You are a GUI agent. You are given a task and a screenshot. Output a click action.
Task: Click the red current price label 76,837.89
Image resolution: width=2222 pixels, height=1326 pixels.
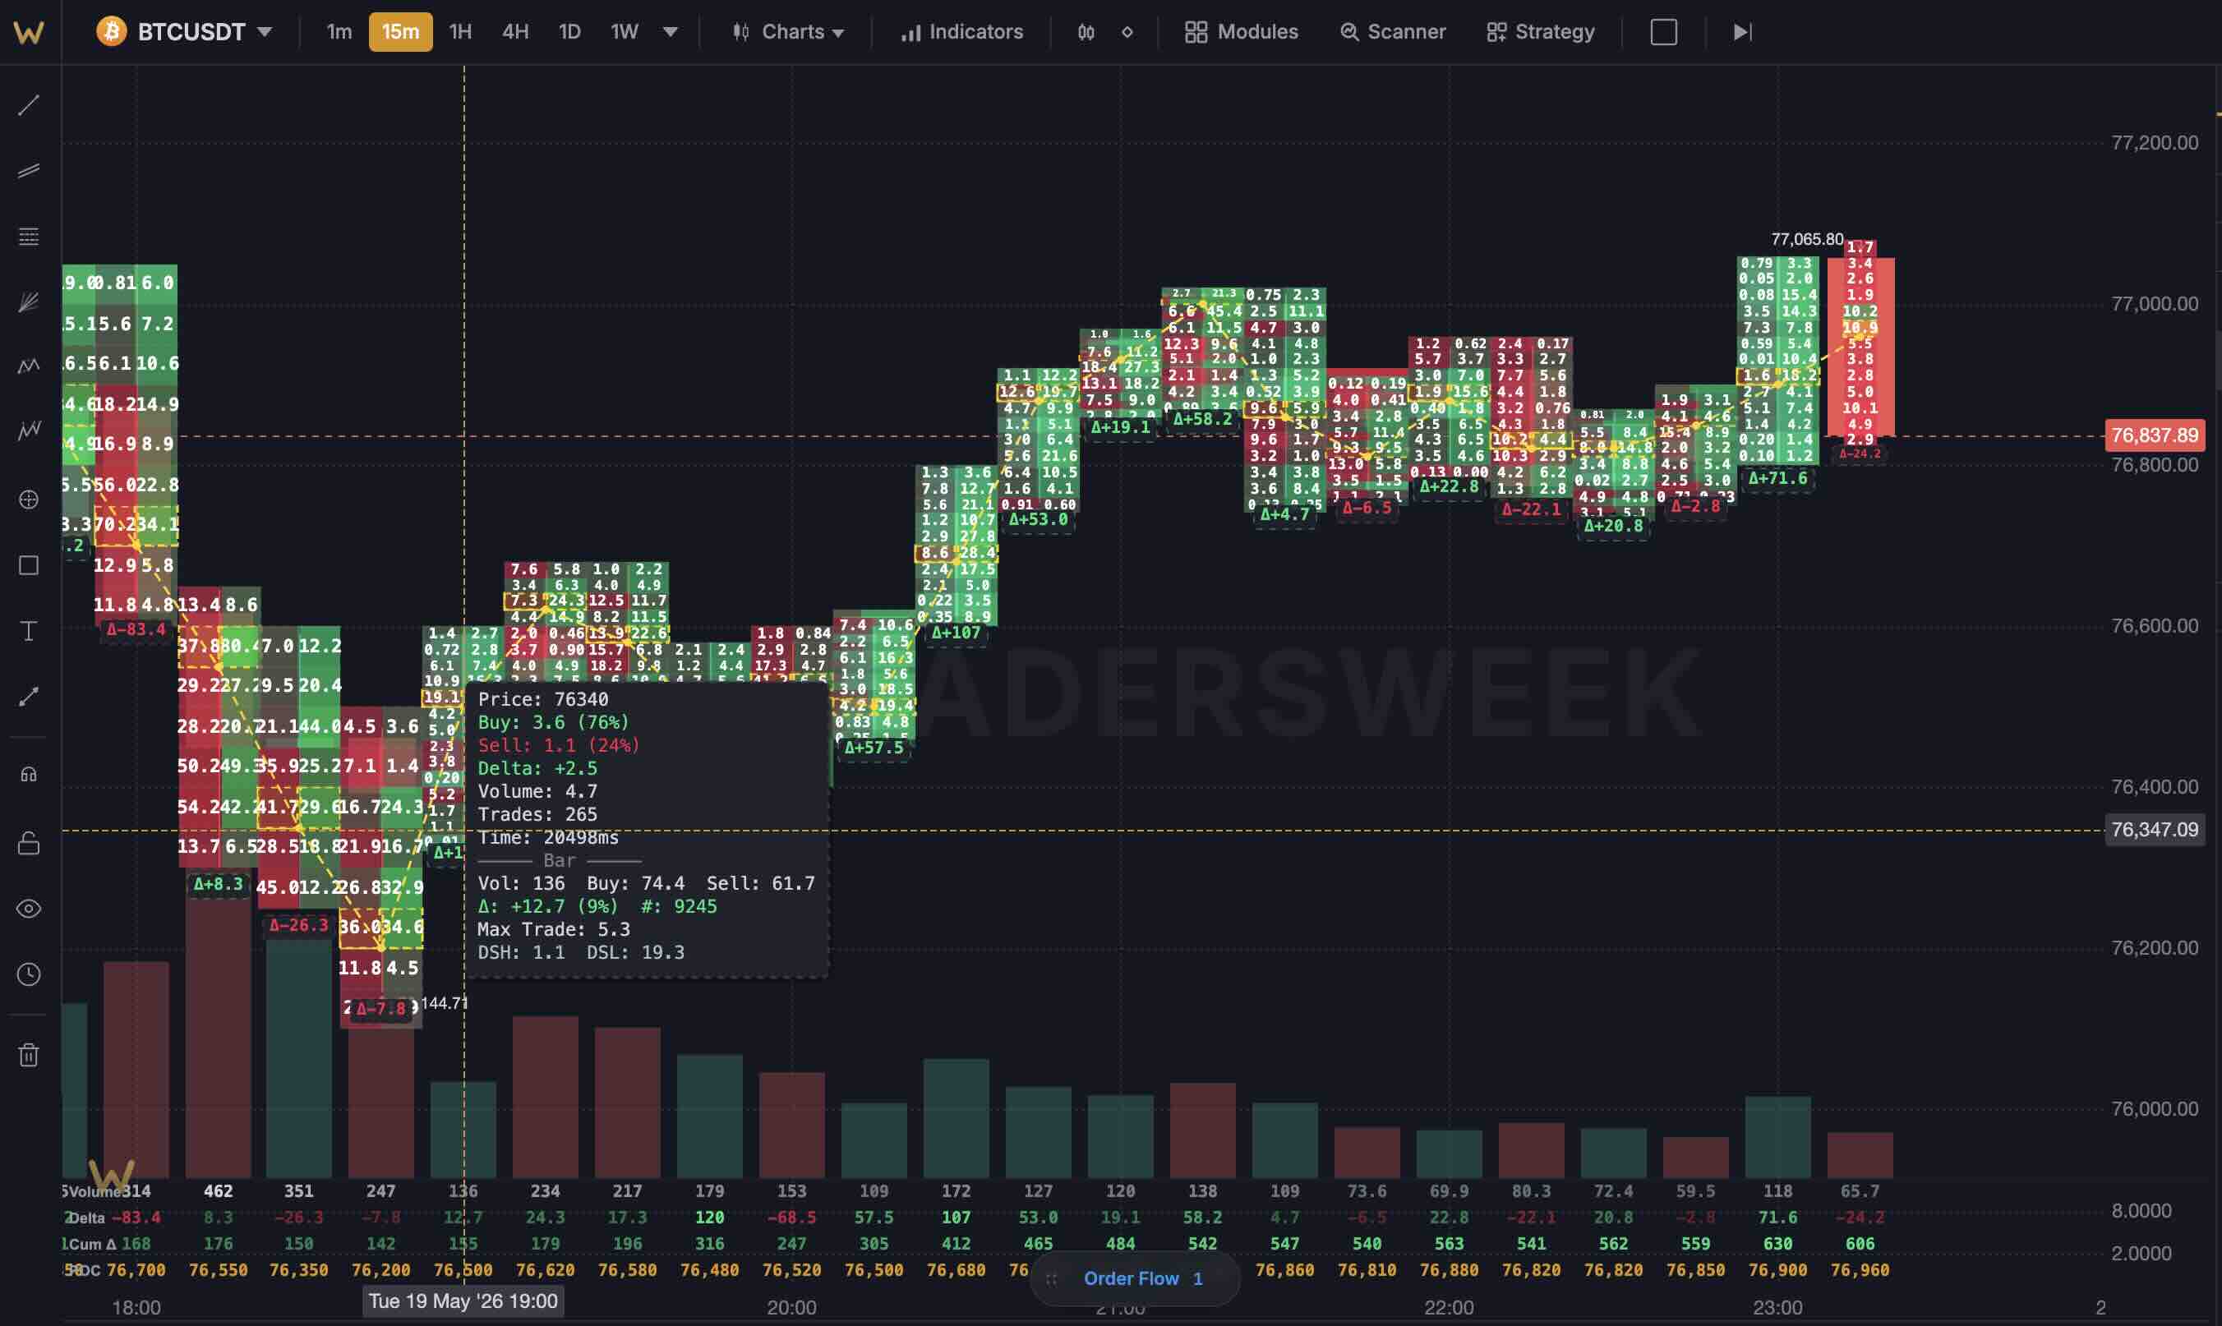point(2154,435)
